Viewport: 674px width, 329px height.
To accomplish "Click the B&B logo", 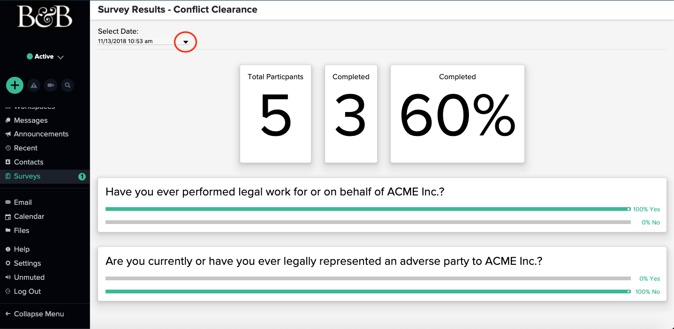I will 45,16.
